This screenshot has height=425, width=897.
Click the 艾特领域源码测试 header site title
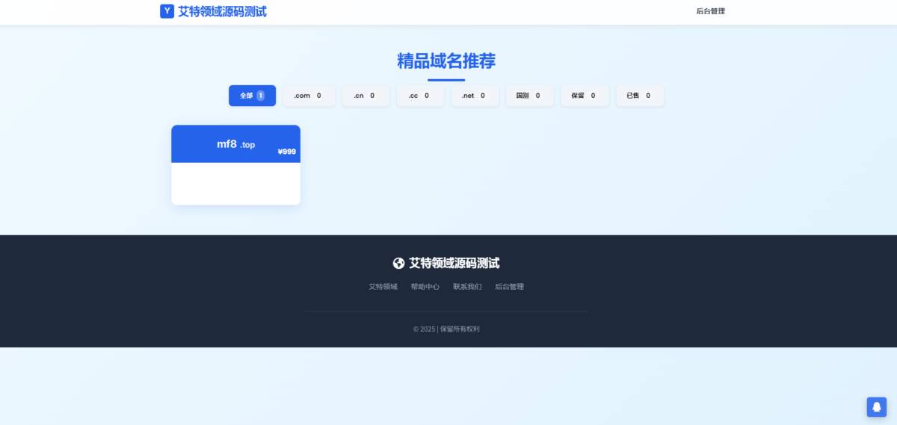(222, 11)
